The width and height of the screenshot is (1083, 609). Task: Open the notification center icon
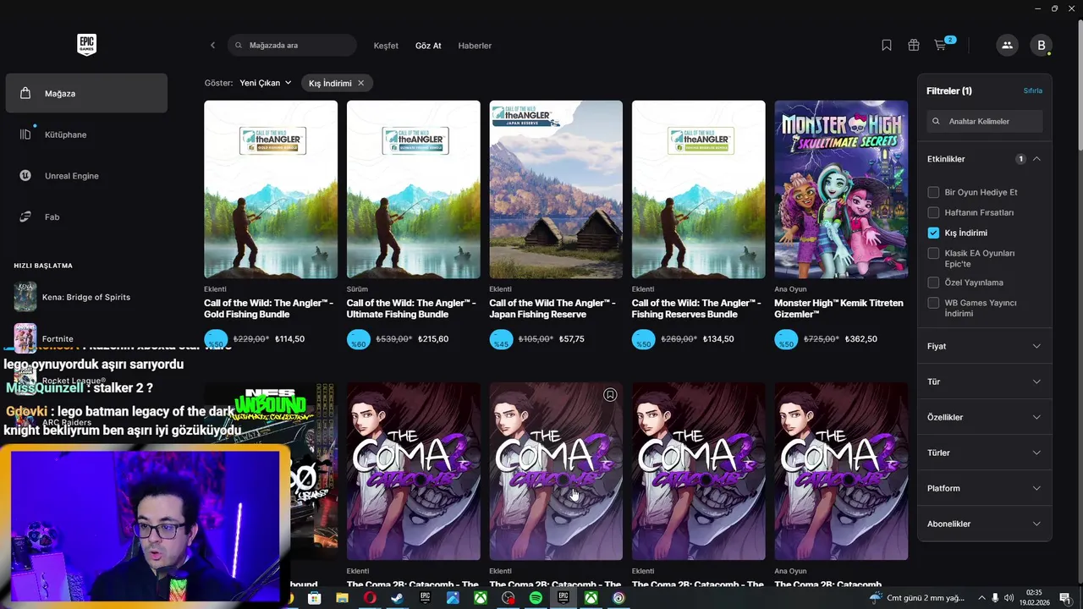coord(1065,598)
